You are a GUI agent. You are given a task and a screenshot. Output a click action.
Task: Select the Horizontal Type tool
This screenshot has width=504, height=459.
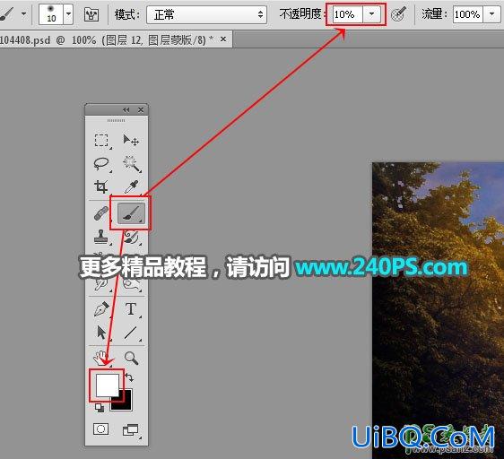131,309
